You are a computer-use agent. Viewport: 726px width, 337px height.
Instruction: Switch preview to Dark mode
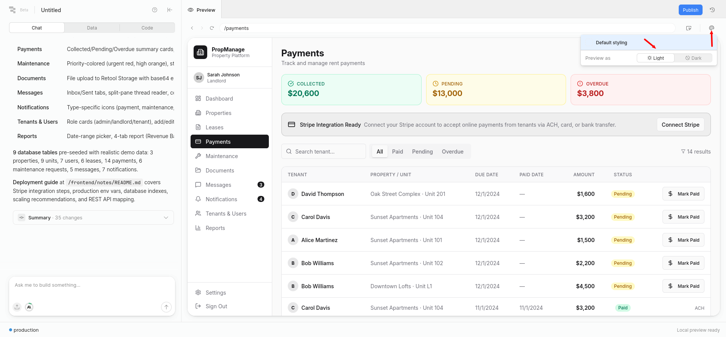tap(693, 58)
